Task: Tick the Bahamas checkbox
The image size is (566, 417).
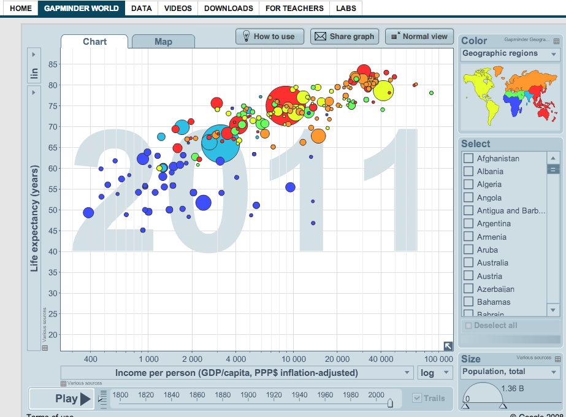Action: pyautogui.click(x=468, y=302)
